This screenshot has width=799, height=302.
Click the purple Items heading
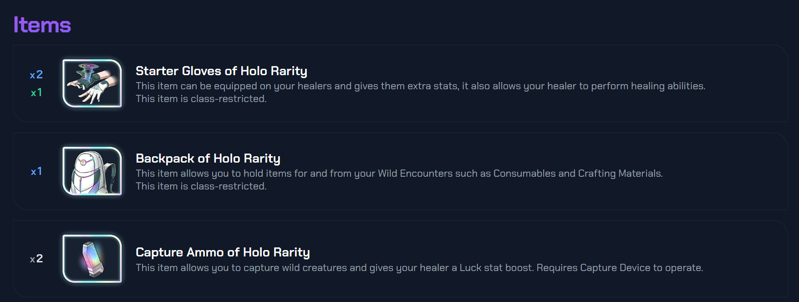pos(42,25)
